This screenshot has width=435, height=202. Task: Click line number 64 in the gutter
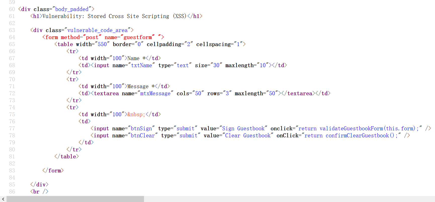tap(12, 37)
